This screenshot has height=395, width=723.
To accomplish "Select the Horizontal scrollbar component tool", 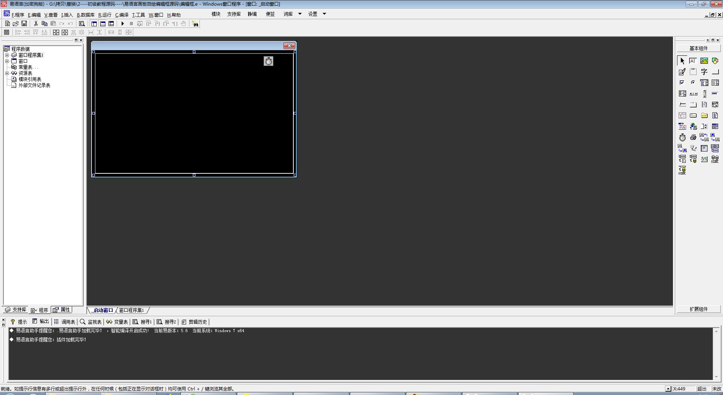I will [x=693, y=93].
